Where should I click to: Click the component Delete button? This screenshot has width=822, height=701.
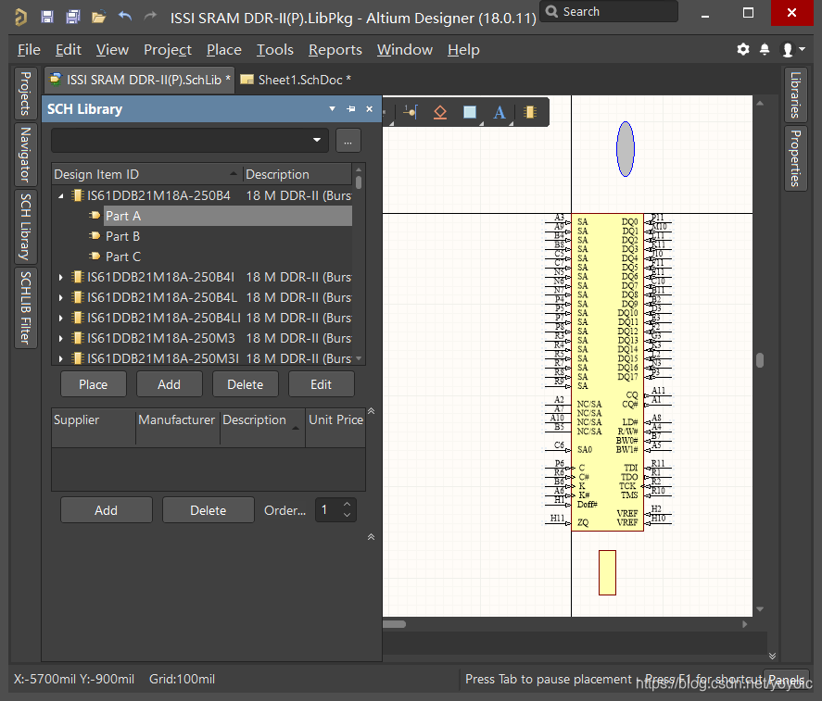[x=246, y=384]
